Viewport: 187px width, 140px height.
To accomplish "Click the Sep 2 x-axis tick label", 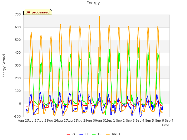I will click(x=120, y=120).
